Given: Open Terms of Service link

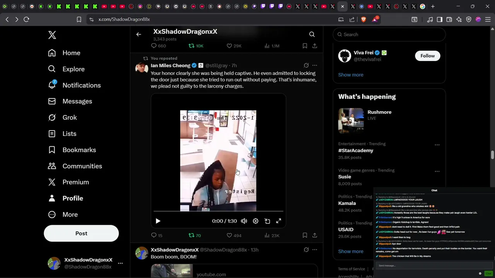Looking at the screenshot, I should [352, 269].
